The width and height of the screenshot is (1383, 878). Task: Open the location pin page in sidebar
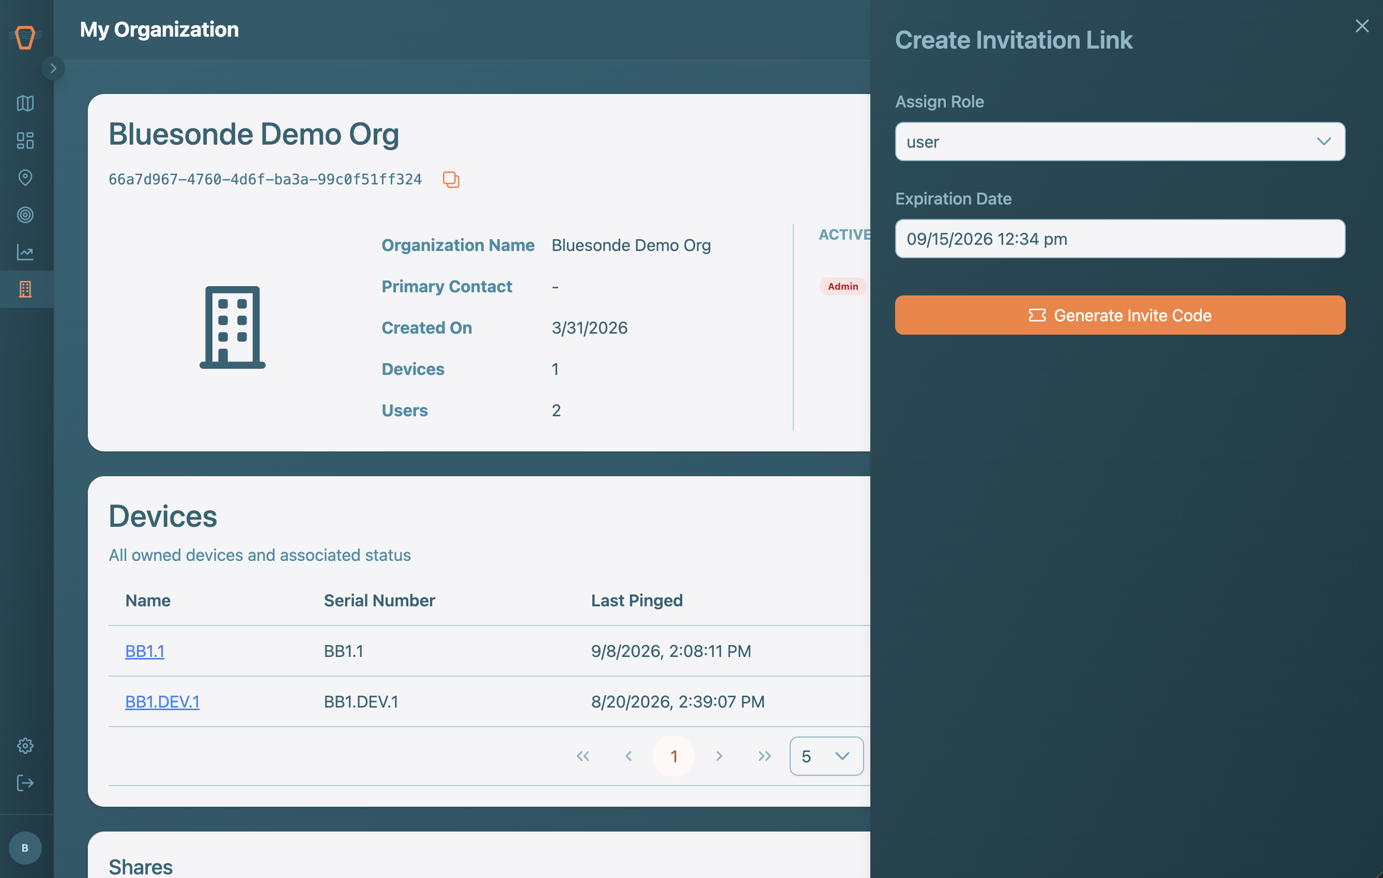click(25, 177)
